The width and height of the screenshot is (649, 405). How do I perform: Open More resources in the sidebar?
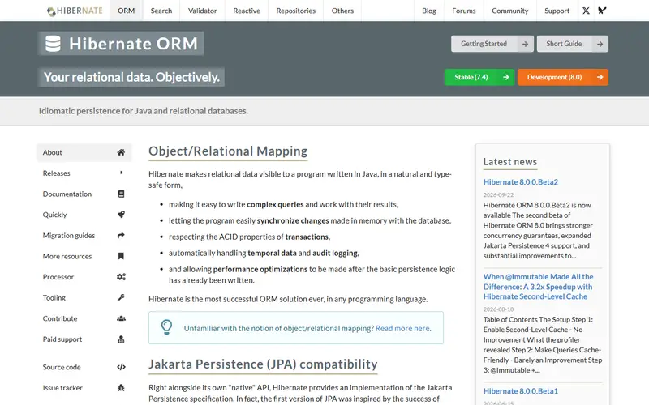pos(84,256)
